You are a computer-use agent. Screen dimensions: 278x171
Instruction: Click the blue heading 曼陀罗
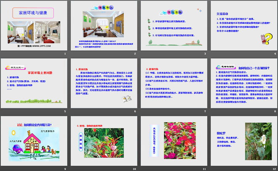(221, 133)
